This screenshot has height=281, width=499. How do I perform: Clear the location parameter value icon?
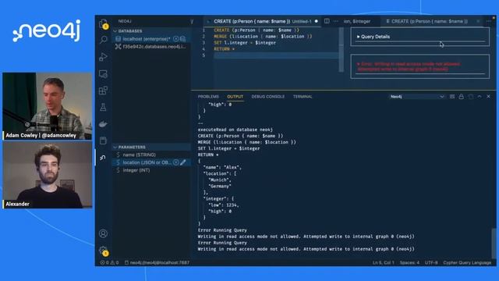point(176,162)
